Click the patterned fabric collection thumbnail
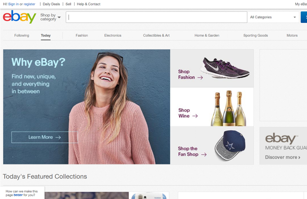 (x=86, y=195)
